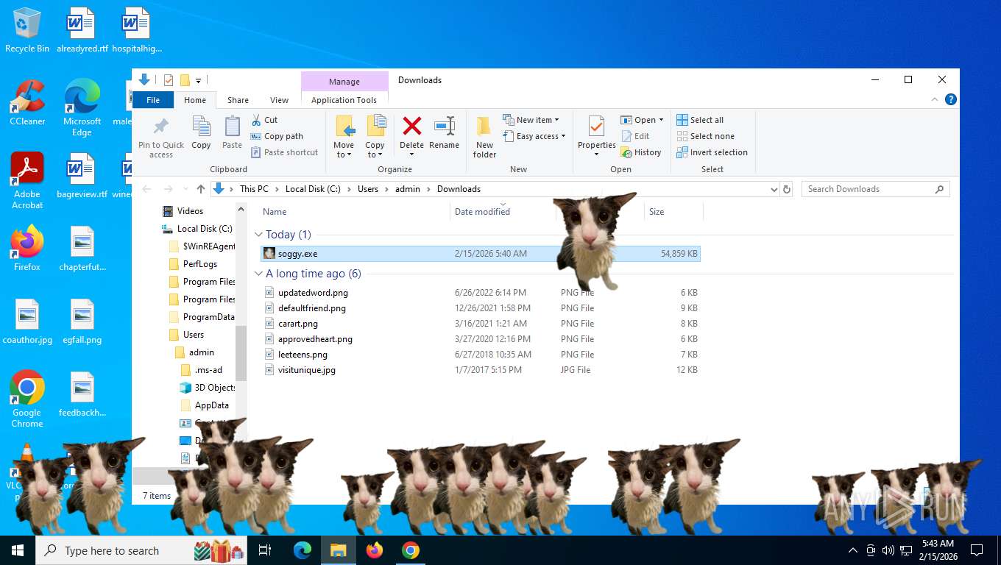Collapse A long time ago group
Image resolution: width=1001 pixels, height=565 pixels.
[x=258, y=274]
